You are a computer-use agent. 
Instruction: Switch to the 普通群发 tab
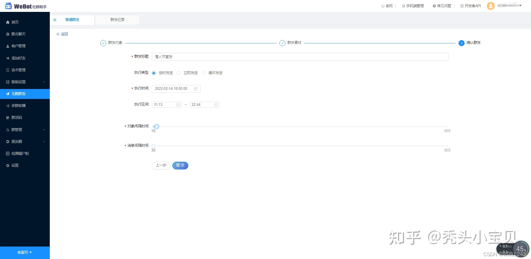[x=72, y=20]
